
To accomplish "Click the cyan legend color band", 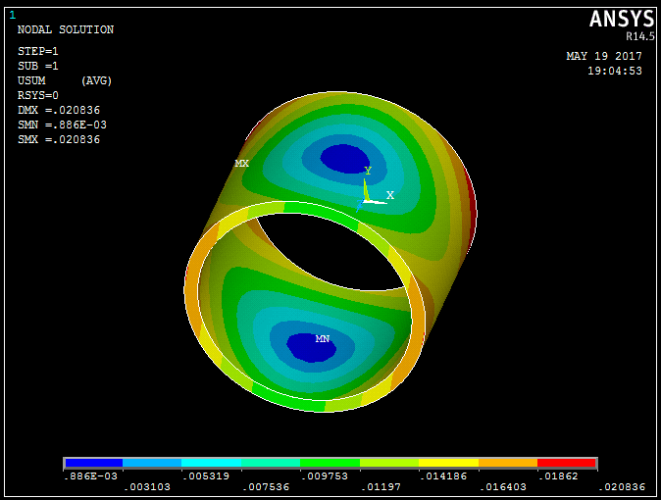I will click(x=211, y=463).
